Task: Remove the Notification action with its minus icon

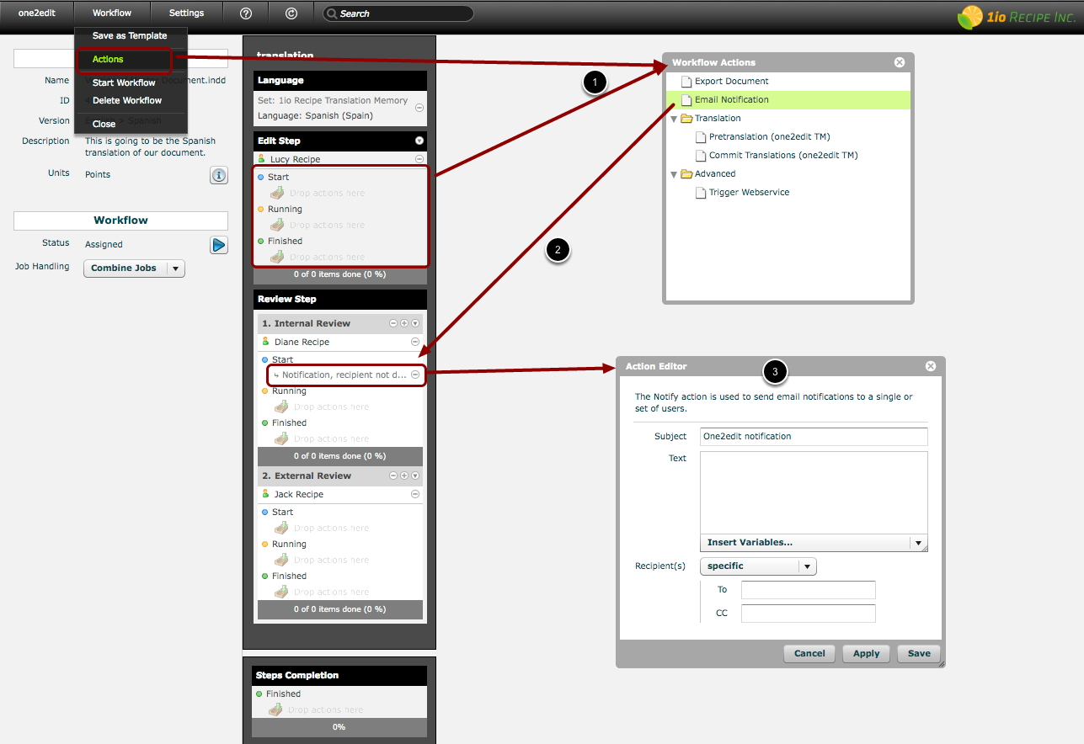Action: (415, 375)
